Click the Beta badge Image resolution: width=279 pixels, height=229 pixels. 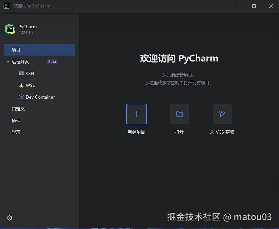point(52,61)
